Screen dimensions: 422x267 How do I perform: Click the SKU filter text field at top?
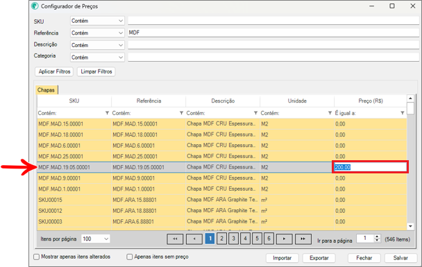(x=273, y=21)
